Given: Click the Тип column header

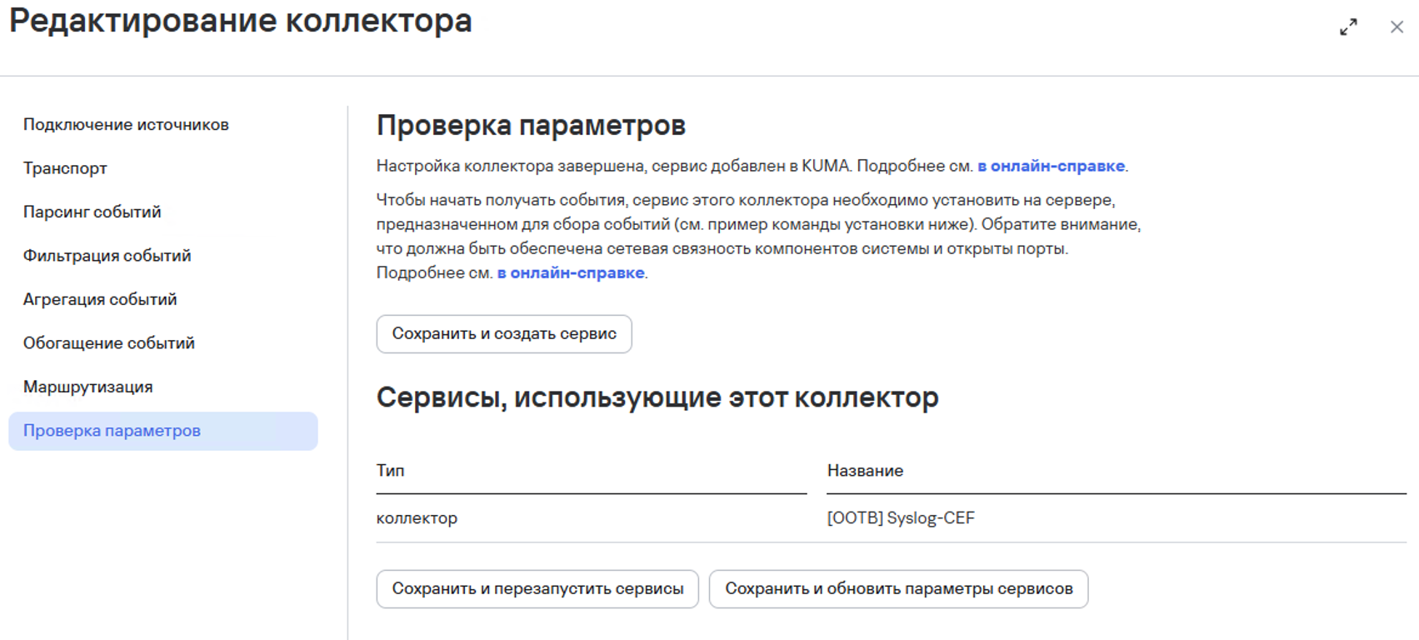Looking at the screenshot, I should 390,471.
